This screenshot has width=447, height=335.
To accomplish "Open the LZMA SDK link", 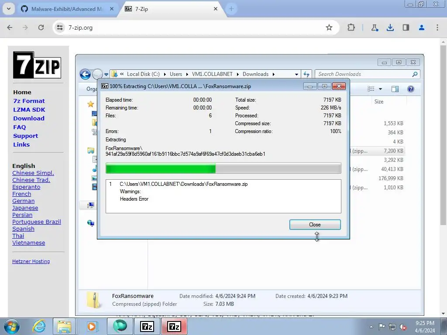I will coord(29,109).
